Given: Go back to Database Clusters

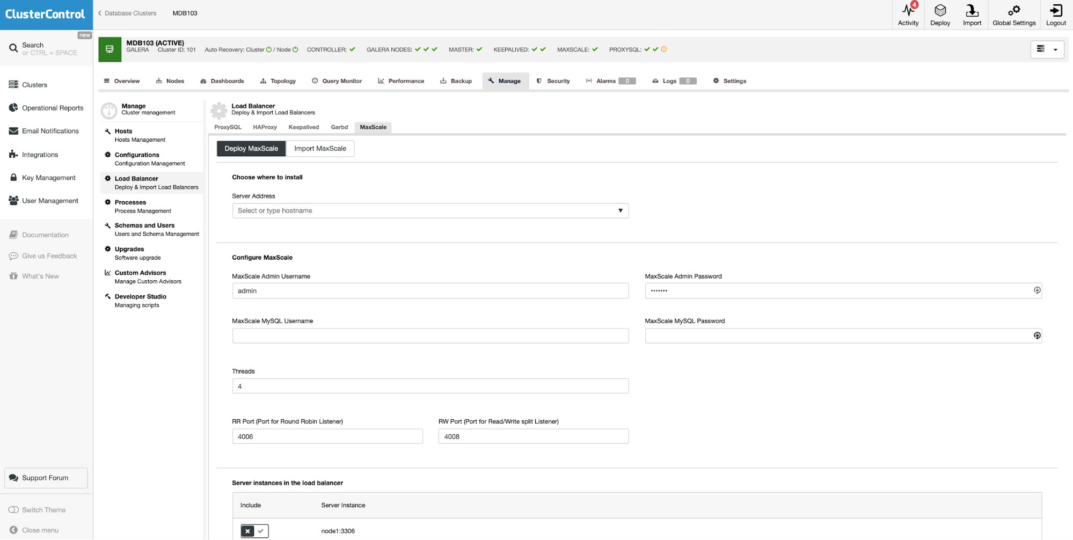Looking at the screenshot, I should click(x=127, y=13).
